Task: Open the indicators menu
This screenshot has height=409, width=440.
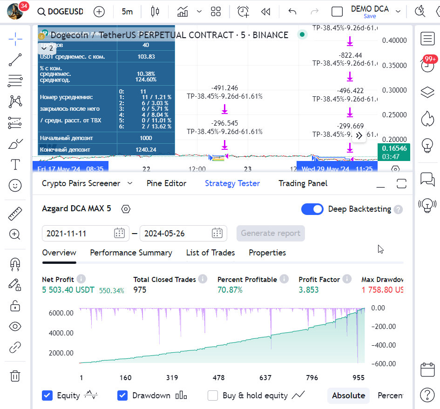Action: point(183,12)
